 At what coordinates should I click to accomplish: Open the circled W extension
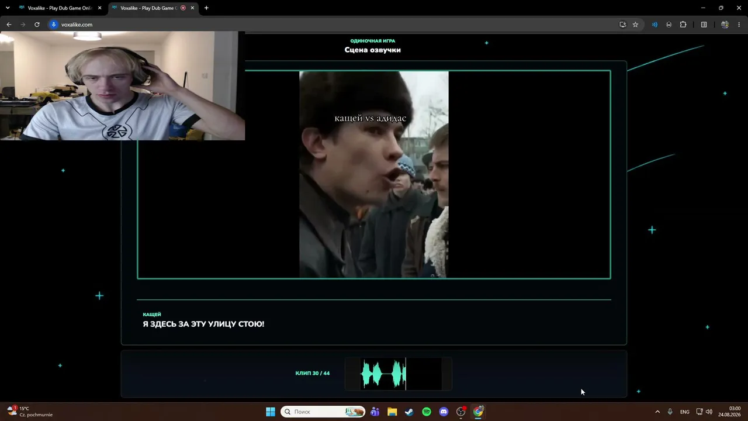[x=669, y=25]
